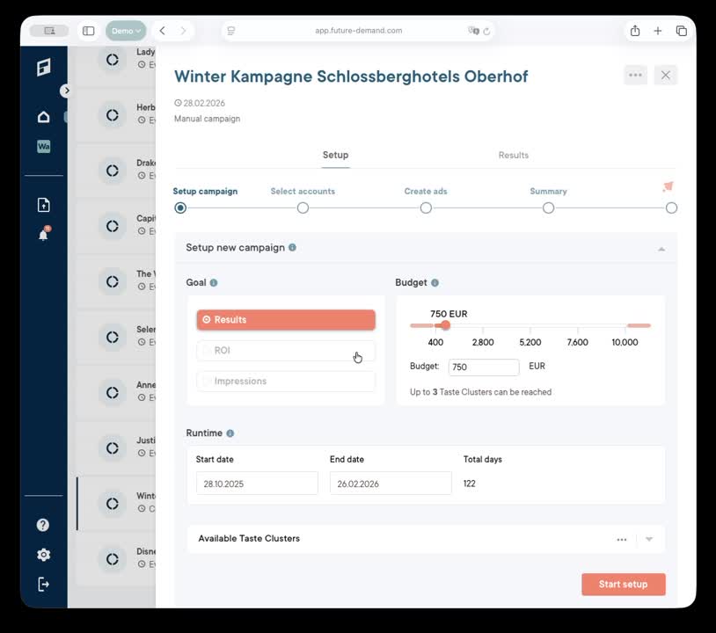Select the 'Results' goal option
716x633 pixels.
[x=286, y=320]
